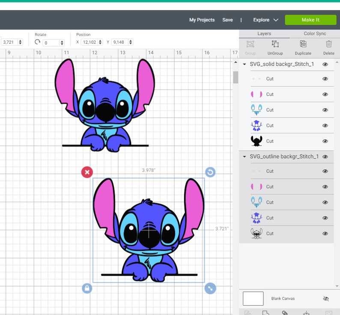Image resolution: width=340 pixels, height=315 pixels.
Task: Click the Blank Canvas label
Action: (283, 299)
